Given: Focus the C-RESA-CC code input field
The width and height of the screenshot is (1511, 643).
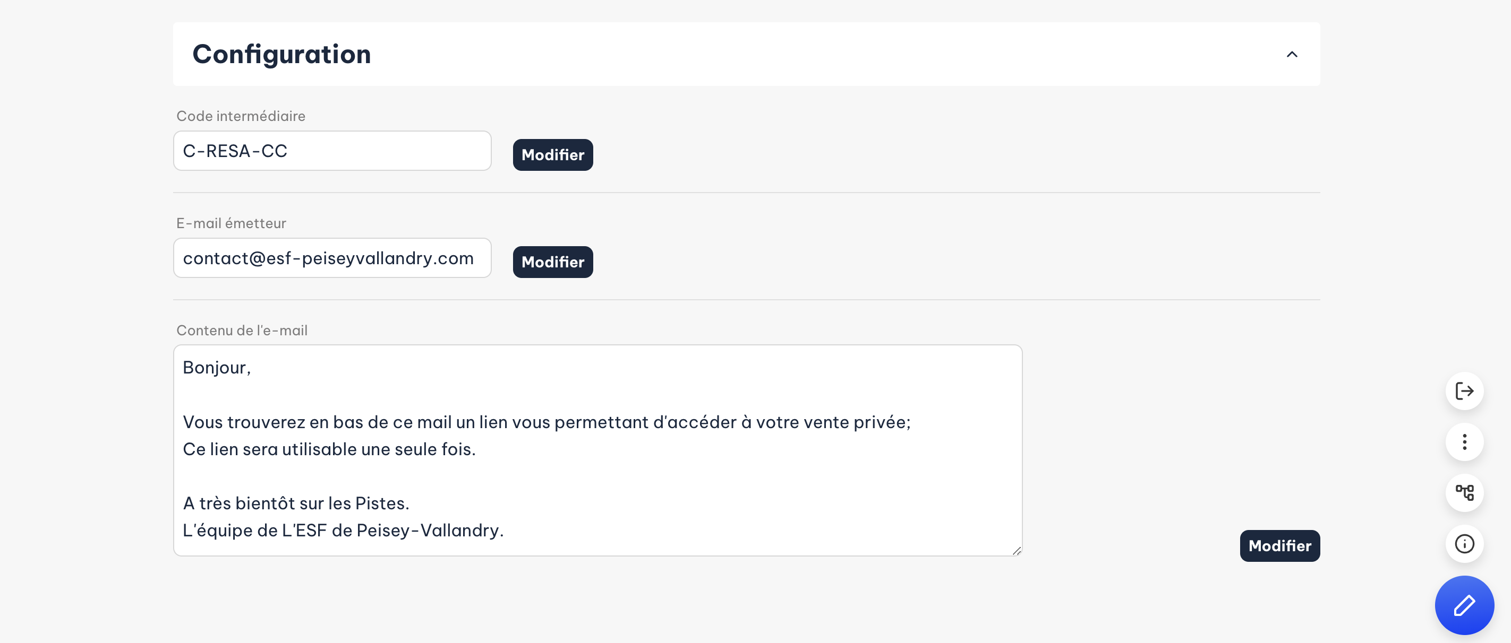Looking at the screenshot, I should (x=332, y=151).
